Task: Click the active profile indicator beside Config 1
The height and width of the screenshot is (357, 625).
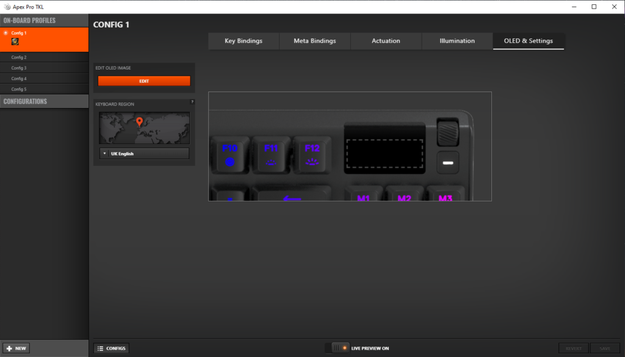Action: (x=5, y=33)
